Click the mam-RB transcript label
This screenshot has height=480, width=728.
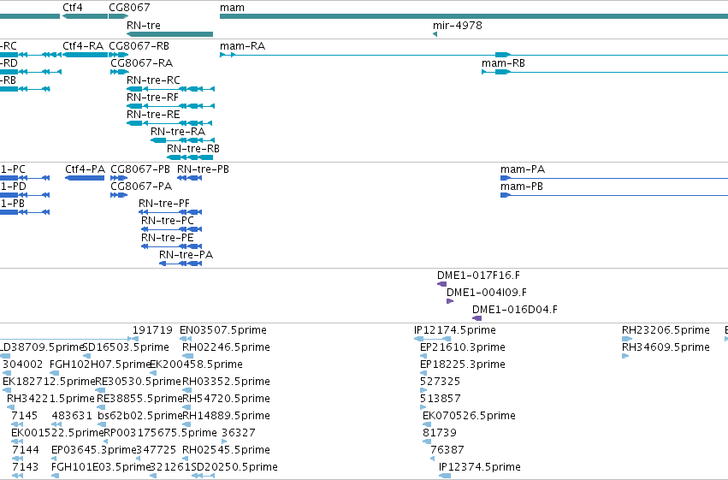[x=503, y=63]
